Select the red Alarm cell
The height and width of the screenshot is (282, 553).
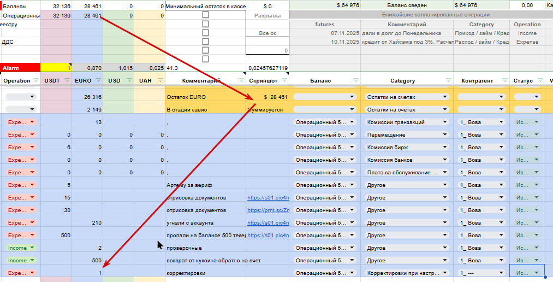pos(20,68)
